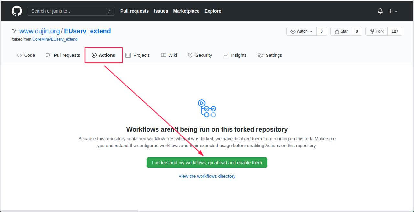Viewport: 414px width, 212px height.
Task: Select the project board icon beside Projects
Action: point(128,55)
